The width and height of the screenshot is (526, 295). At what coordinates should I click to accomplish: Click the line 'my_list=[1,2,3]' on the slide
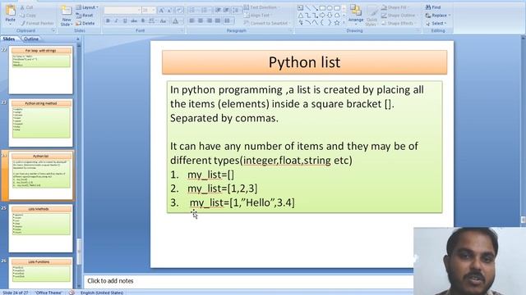point(223,188)
